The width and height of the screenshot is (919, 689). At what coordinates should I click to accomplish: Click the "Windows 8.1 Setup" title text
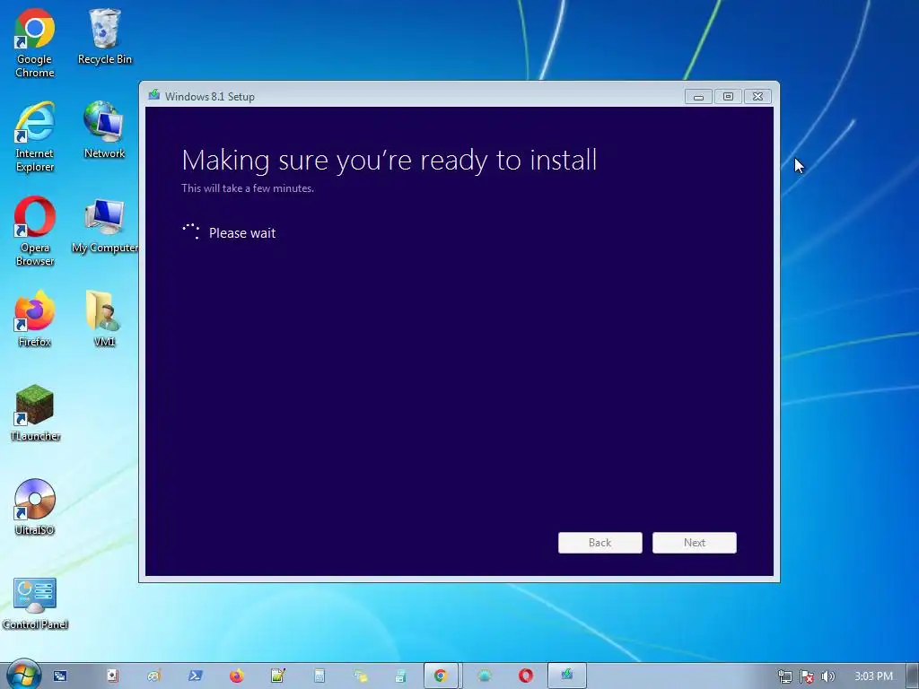coord(210,97)
